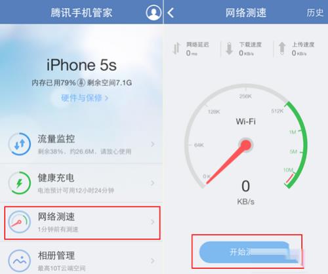
Task: Tap the 下载速度 down arrow icon
Action: pyautogui.click(x=229, y=48)
